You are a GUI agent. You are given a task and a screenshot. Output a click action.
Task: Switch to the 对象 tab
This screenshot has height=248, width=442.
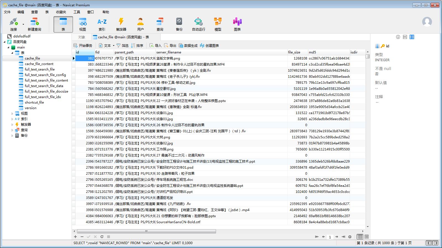tap(81, 37)
